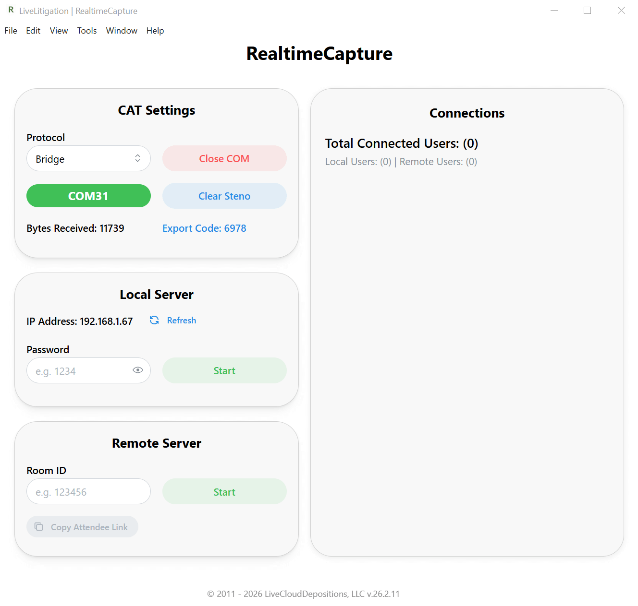638x606 pixels.
Task: Toggle password visibility with the eye toggle
Action: [x=138, y=370]
